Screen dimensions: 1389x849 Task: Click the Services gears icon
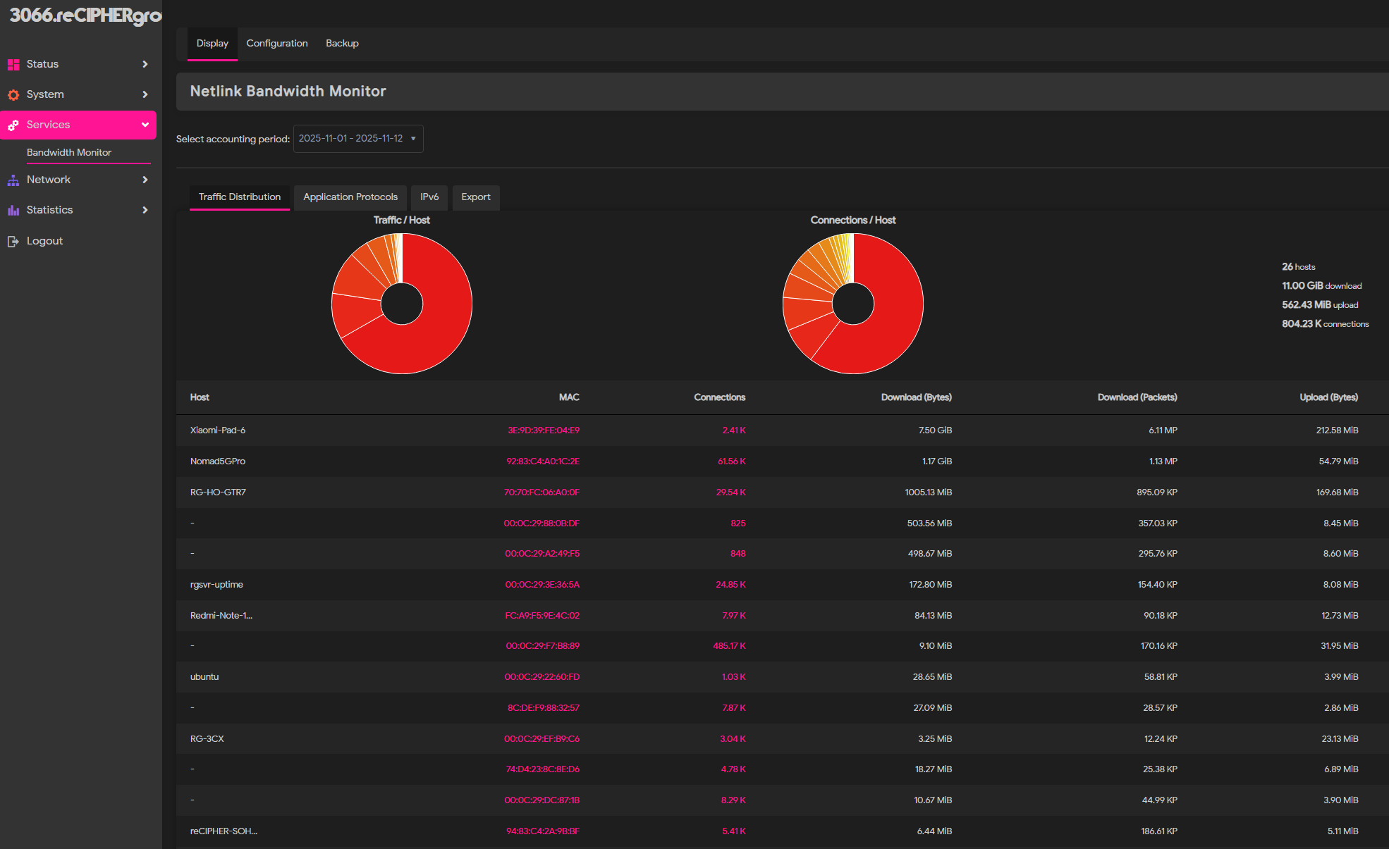(13, 125)
